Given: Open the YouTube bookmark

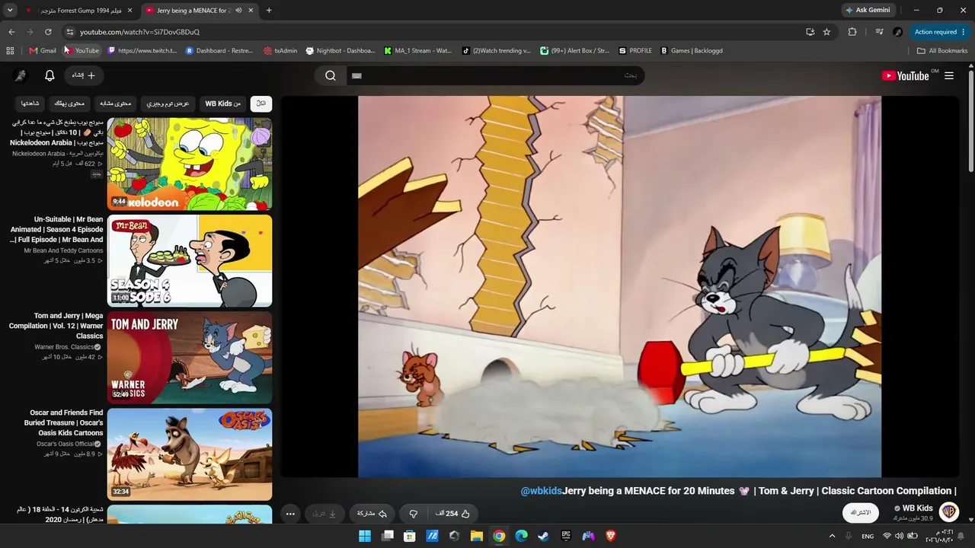Looking at the screenshot, I should [x=82, y=51].
